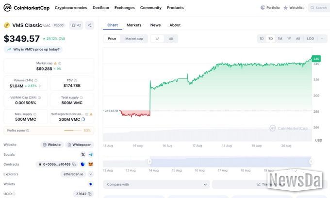The image size is (330, 198).
Task: Add VMS Classic to watchlist star
Action: (x=73, y=25)
